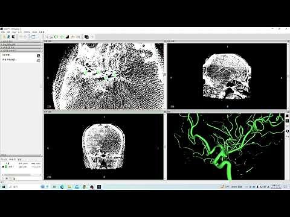Click the blue frame layout icon in the toolbar
Viewport: 290px width, 217px height.
(x=33, y=37)
